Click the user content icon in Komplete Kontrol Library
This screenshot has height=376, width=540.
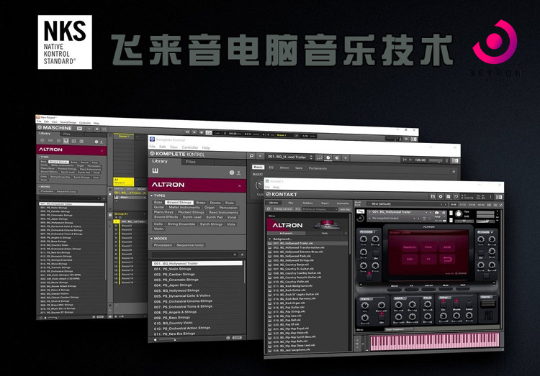(238, 173)
